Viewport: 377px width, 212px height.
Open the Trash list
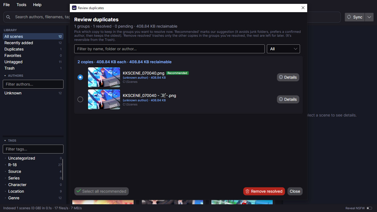coord(33,68)
